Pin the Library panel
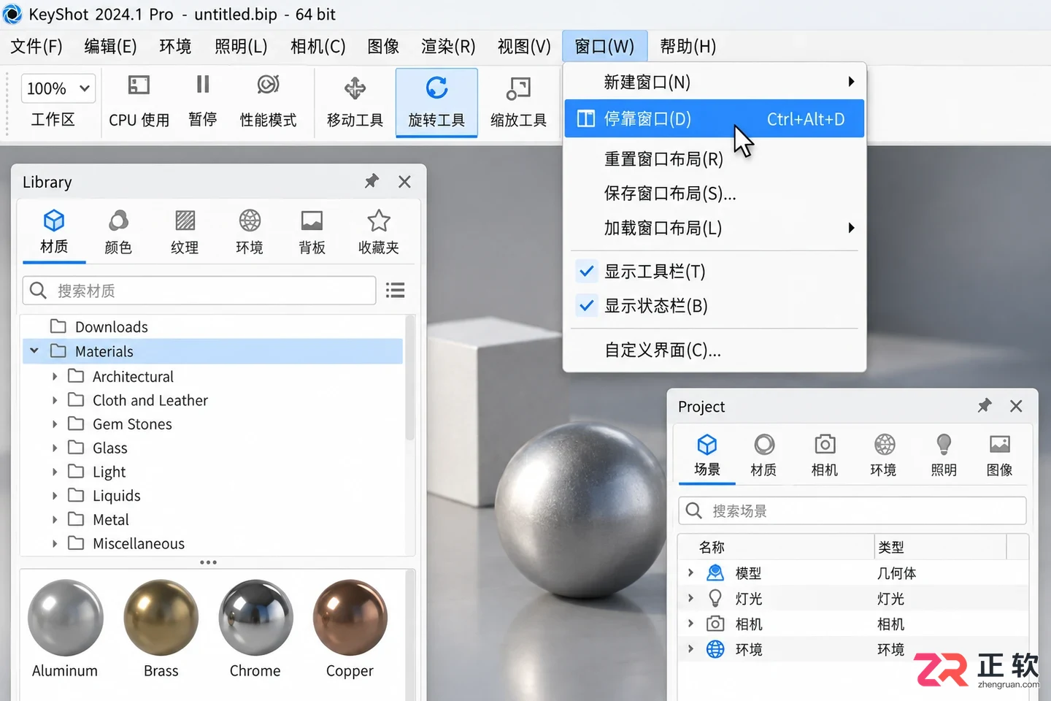Image resolution: width=1051 pixels, height=701 pixels. click(372, 181)
